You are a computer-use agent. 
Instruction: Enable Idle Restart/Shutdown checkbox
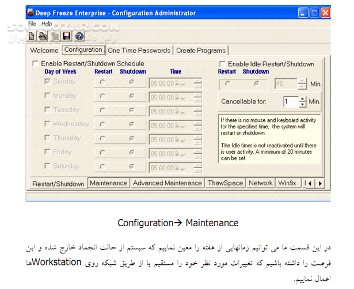[222, 64]
